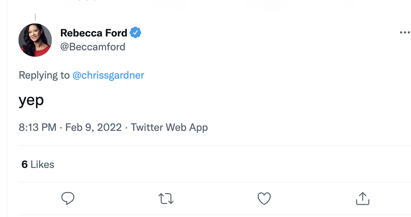Image resolution: width=411 pixels, height=217 pixels.
Task: Click the Feb 9, 2022 date
Action: [93, 127]
